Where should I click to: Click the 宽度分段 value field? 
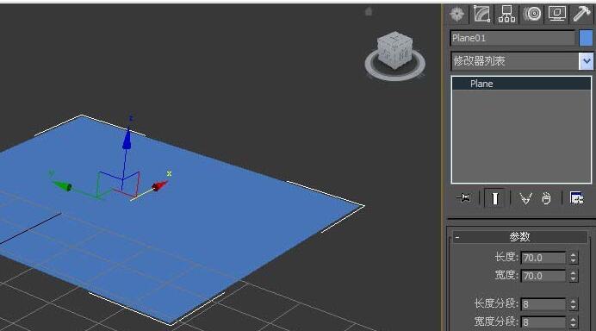pyautogui.click(x=543, y=322)
